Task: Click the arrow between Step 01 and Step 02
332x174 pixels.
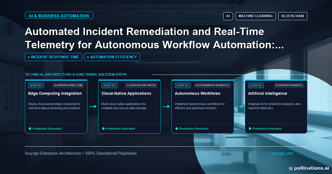Action: [x=93, y=106]
